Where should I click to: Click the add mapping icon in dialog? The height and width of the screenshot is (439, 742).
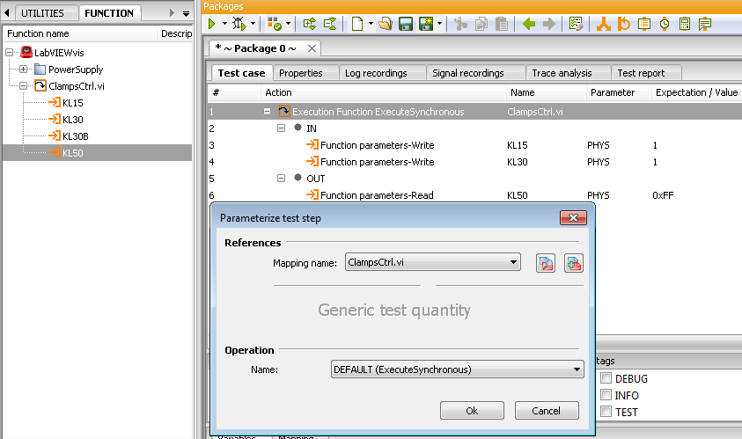(x=574, y=263)
